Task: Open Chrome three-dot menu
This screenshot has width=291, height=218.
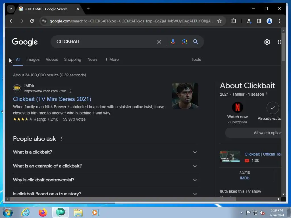Action: click(280, 21)
